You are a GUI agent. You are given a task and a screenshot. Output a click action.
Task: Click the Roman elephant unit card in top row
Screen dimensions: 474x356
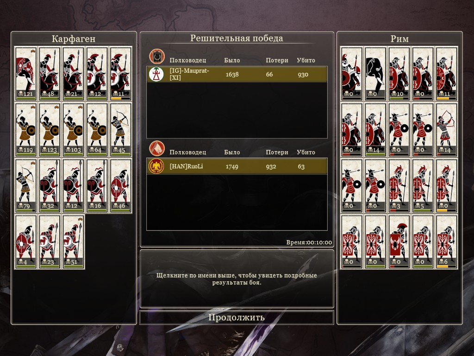coord(375,74)
